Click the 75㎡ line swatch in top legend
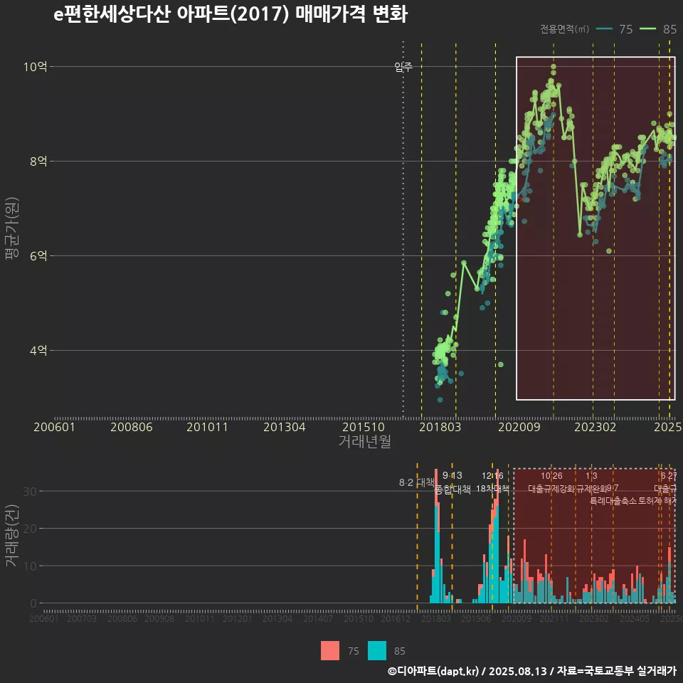683x683 pixels. click(x=604, y=29)
